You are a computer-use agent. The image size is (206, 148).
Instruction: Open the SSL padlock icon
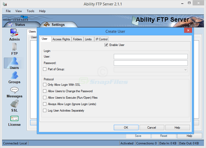point(14,104)
